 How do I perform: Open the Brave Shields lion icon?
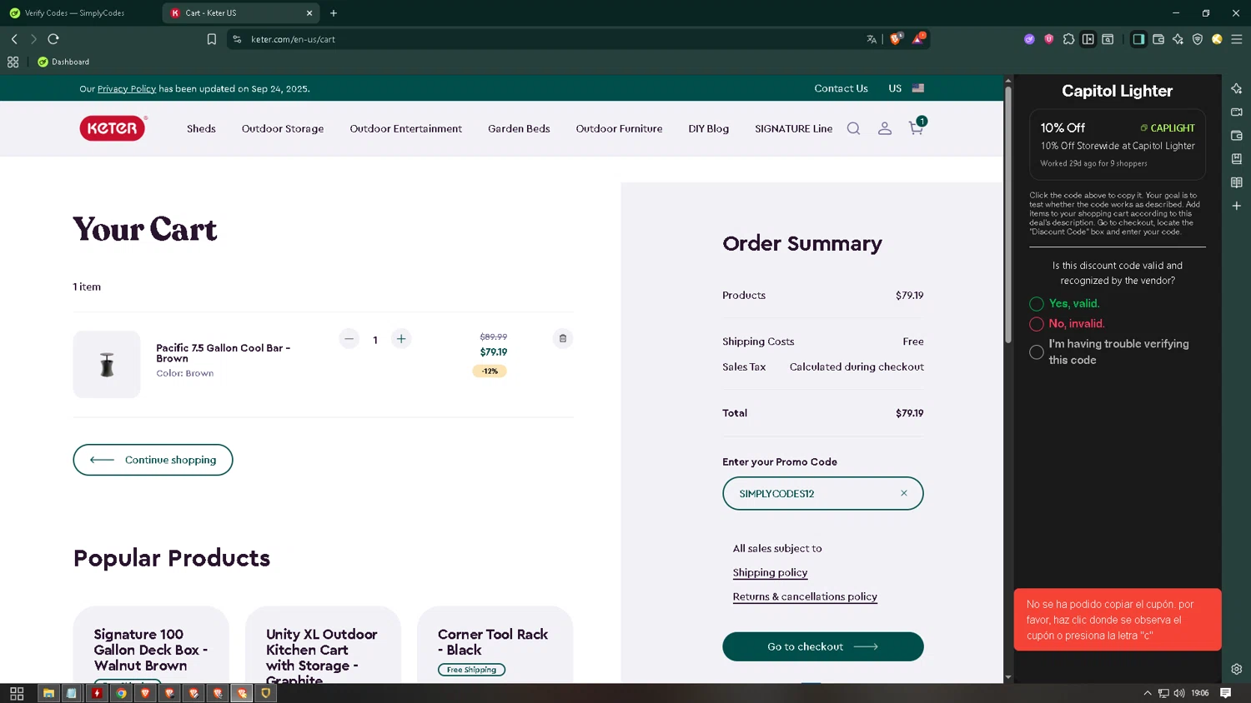(x=896, y=38)
